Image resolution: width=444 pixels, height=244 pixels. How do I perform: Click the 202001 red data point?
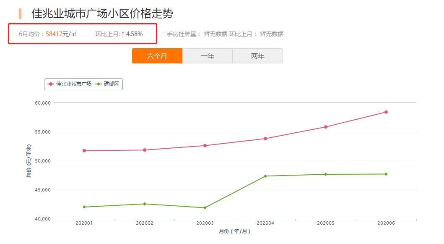point(84,151)
